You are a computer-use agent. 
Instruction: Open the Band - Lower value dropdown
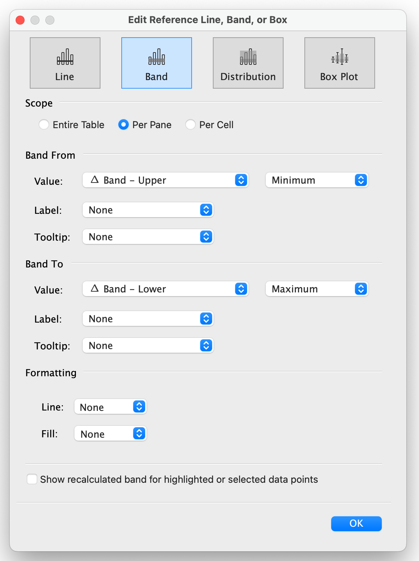pos(165,289)
